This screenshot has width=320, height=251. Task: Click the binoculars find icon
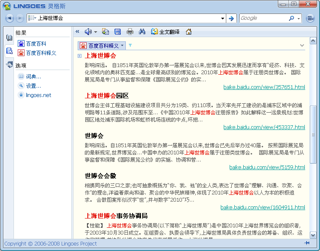point(142,32)
